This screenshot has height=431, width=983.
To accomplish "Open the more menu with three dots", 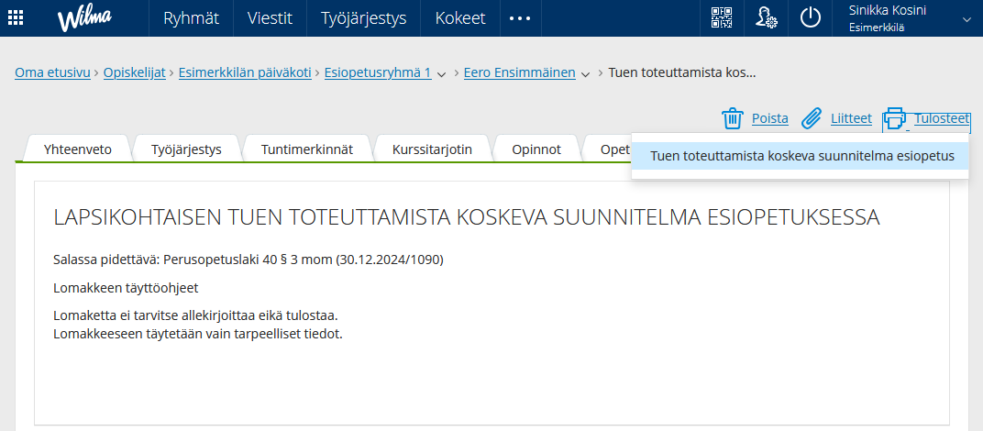I will pos(520,18).
